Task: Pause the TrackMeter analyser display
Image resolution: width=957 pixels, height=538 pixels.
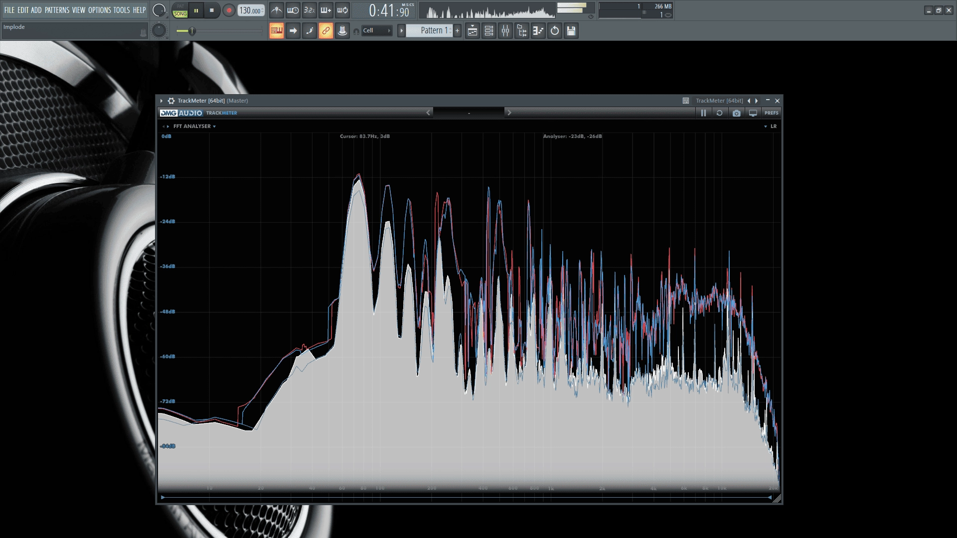Action: [x=703, y=113]
